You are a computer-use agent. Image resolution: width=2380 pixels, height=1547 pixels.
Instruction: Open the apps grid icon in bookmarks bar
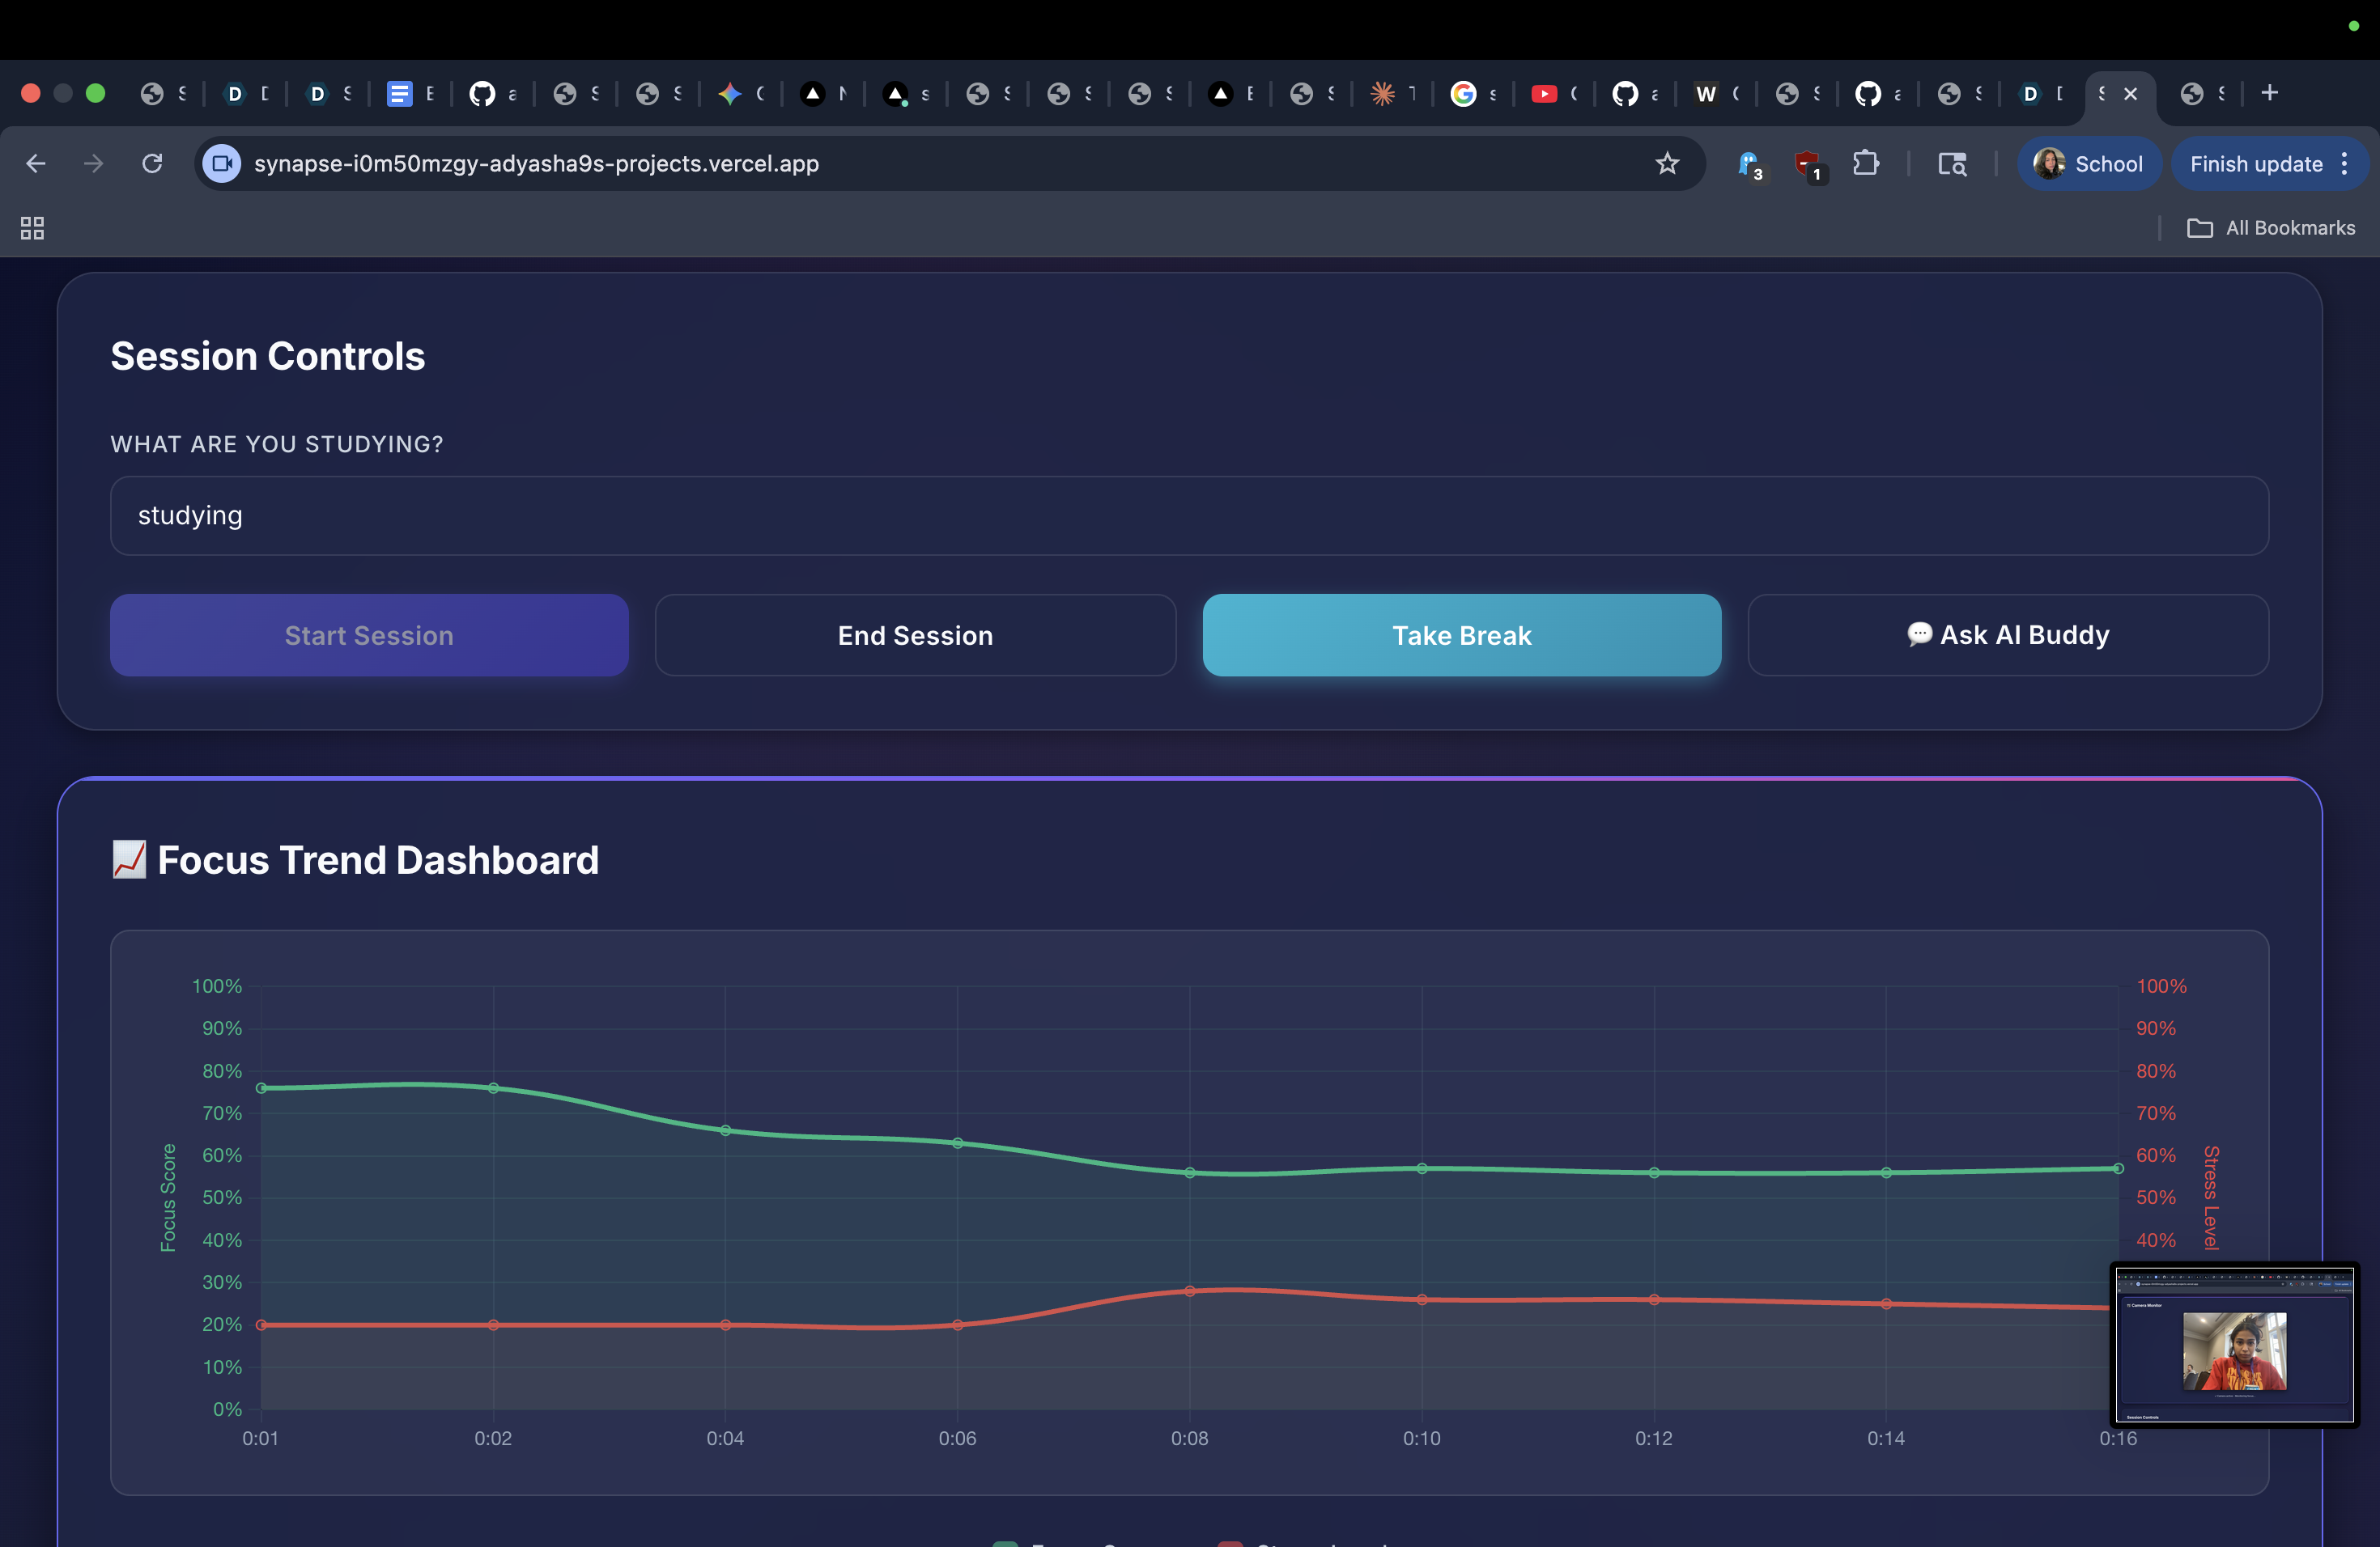click(32, 228)
